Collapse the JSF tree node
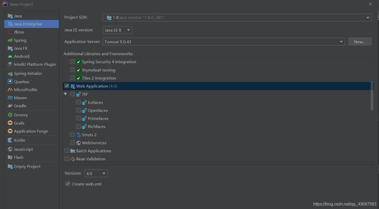This screenshot has height=209, width=379. 65,94
